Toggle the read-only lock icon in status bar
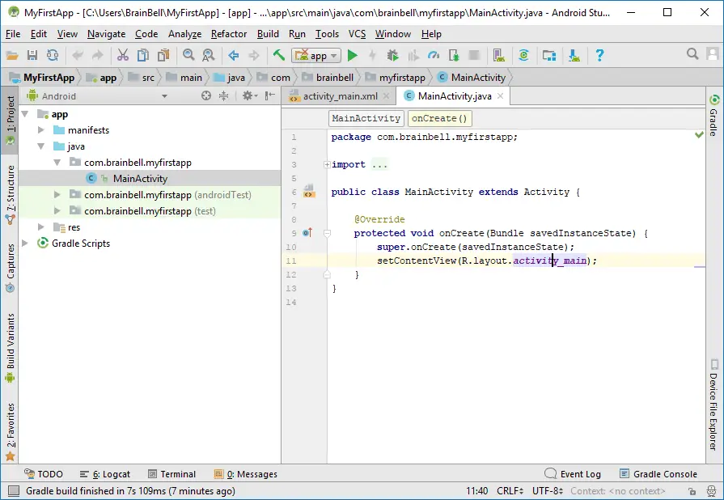724x500 pixels. coord(691,491)
